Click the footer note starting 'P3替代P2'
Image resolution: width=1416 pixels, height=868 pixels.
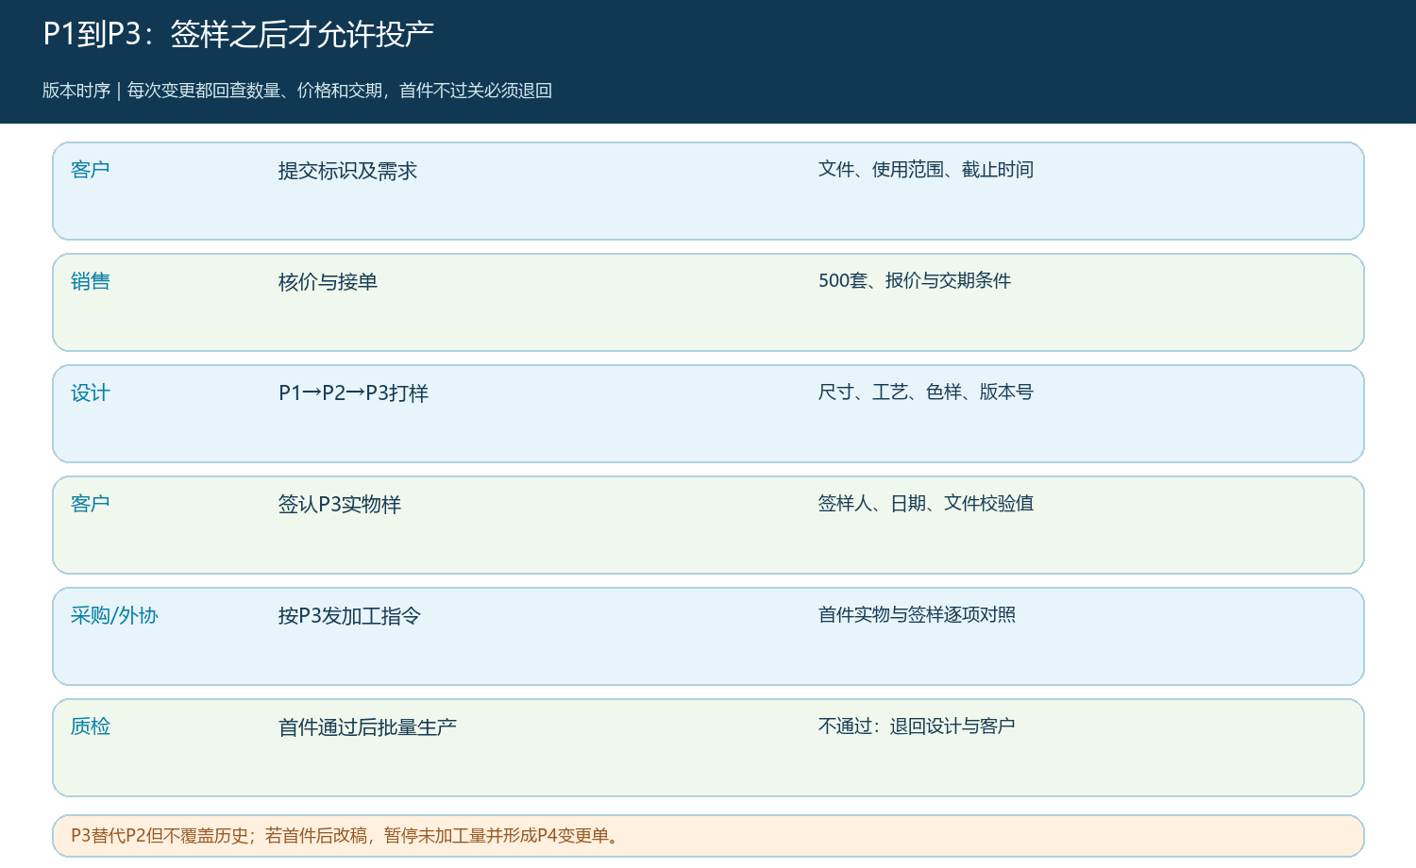point(346,836)
